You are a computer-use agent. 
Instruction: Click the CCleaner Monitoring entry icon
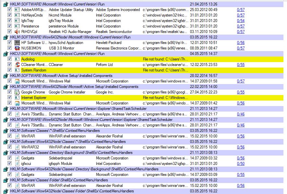tap(17, 65)
